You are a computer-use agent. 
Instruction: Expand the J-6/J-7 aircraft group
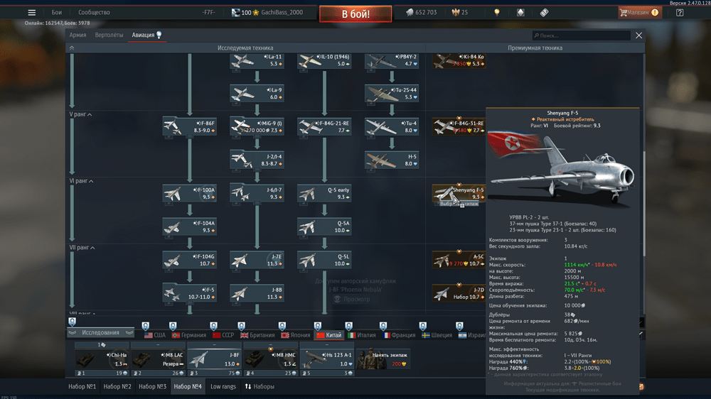[257, 193]
